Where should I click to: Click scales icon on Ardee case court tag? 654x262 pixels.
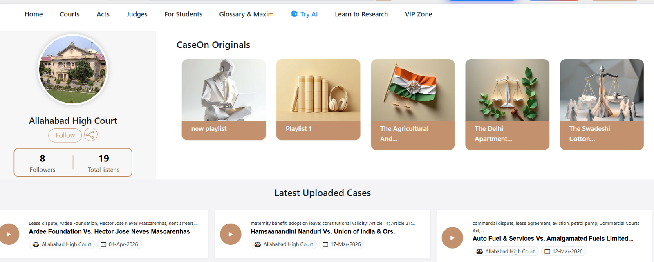pos(36,244)
